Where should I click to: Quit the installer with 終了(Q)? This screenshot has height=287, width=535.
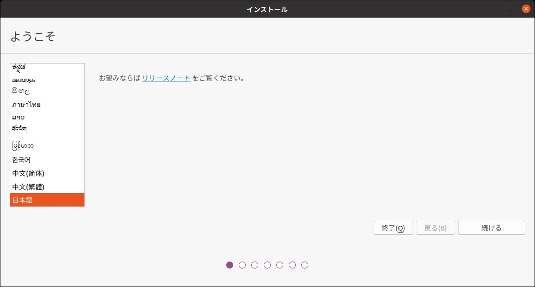[393, 228]
